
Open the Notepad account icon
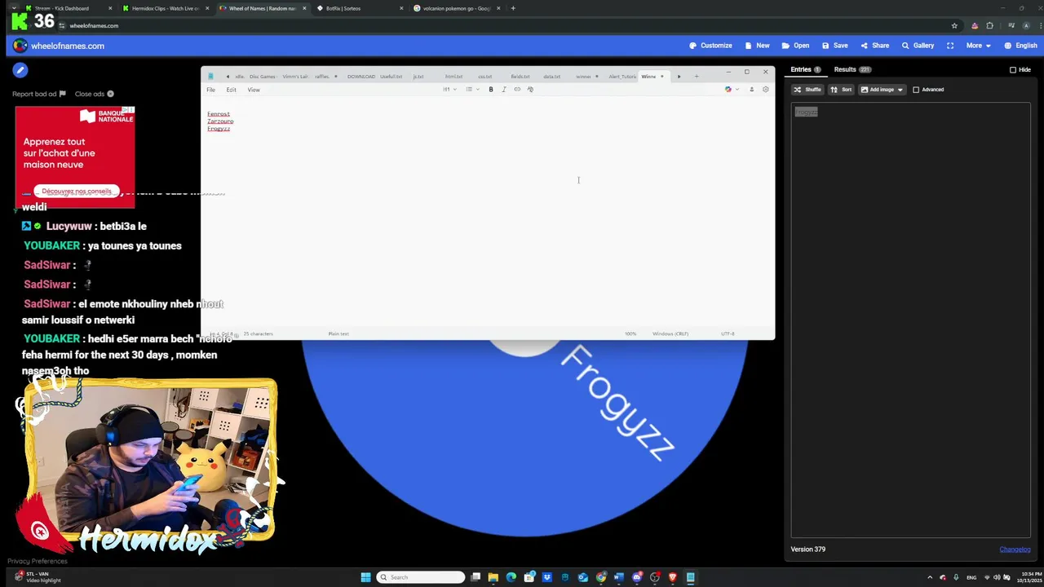point(751,90)
